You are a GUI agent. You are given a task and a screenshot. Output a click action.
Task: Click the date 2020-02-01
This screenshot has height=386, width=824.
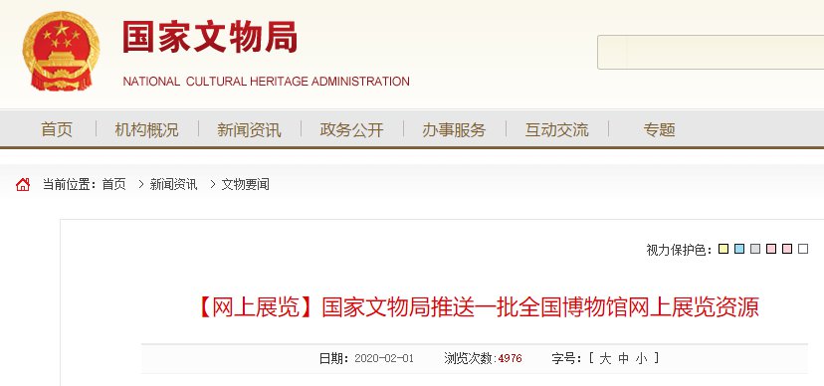(384, 359)
